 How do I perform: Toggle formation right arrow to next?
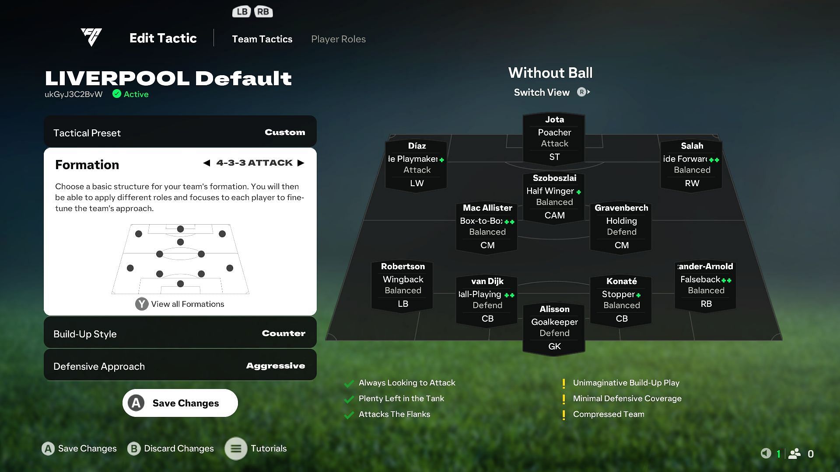pyautogui.click(x=302, y=163)
